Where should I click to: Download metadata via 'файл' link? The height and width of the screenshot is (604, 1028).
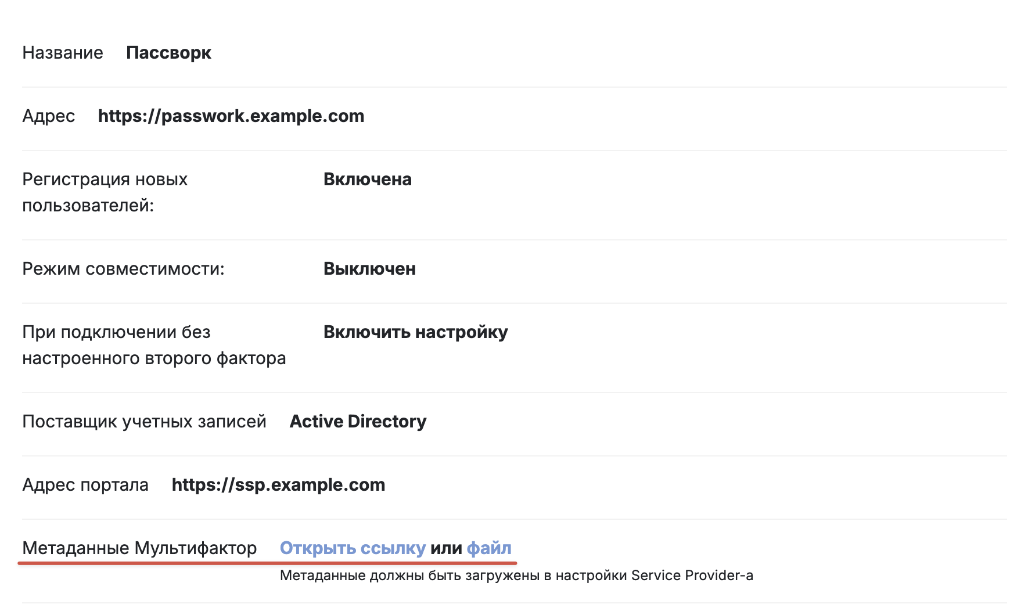click(489, 548)
